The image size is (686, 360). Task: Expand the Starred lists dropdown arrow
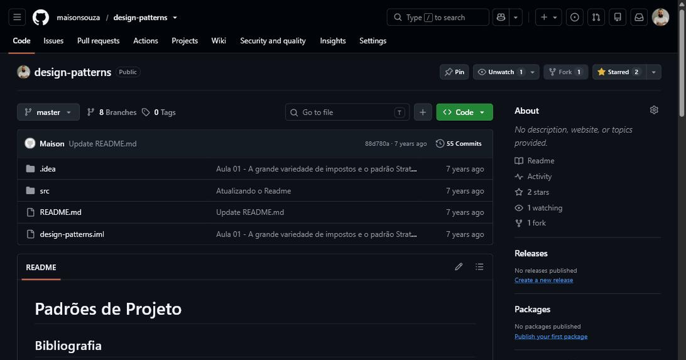point(654,72)
